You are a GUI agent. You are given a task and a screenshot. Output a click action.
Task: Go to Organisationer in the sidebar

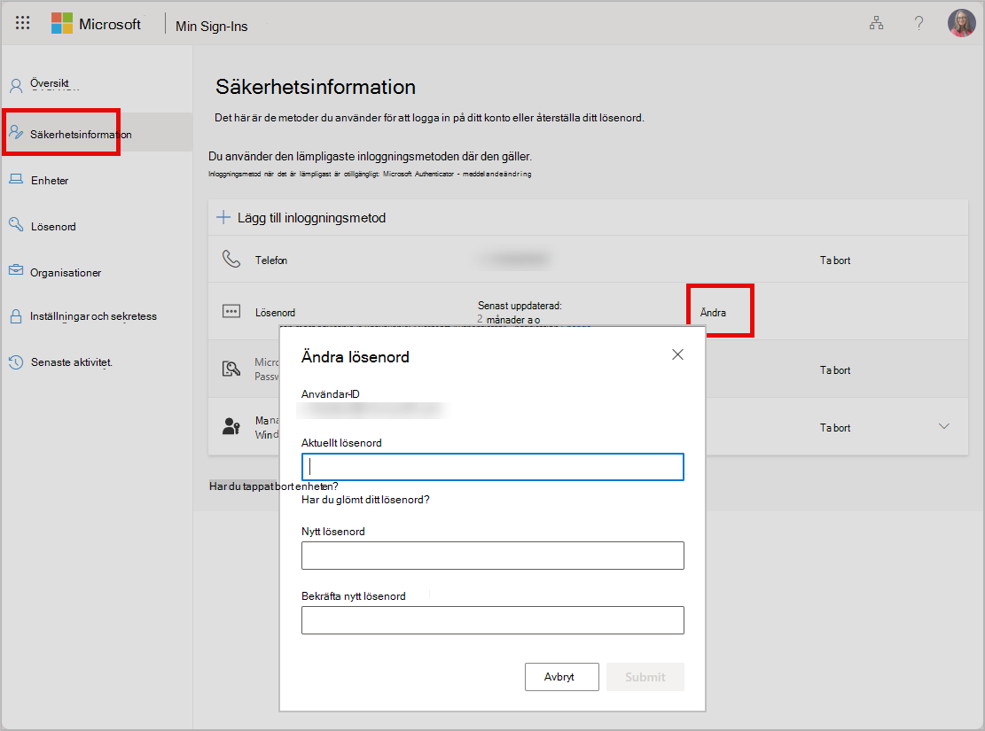tap(66, 273)
